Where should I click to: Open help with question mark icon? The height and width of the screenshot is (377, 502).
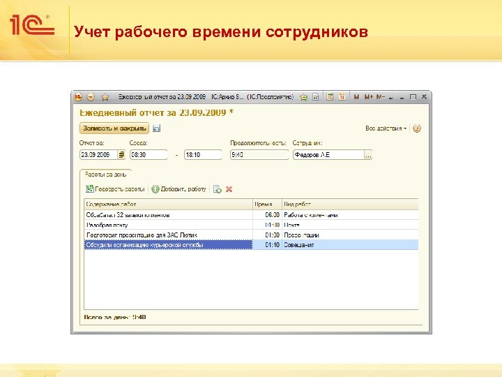[417, 128]
